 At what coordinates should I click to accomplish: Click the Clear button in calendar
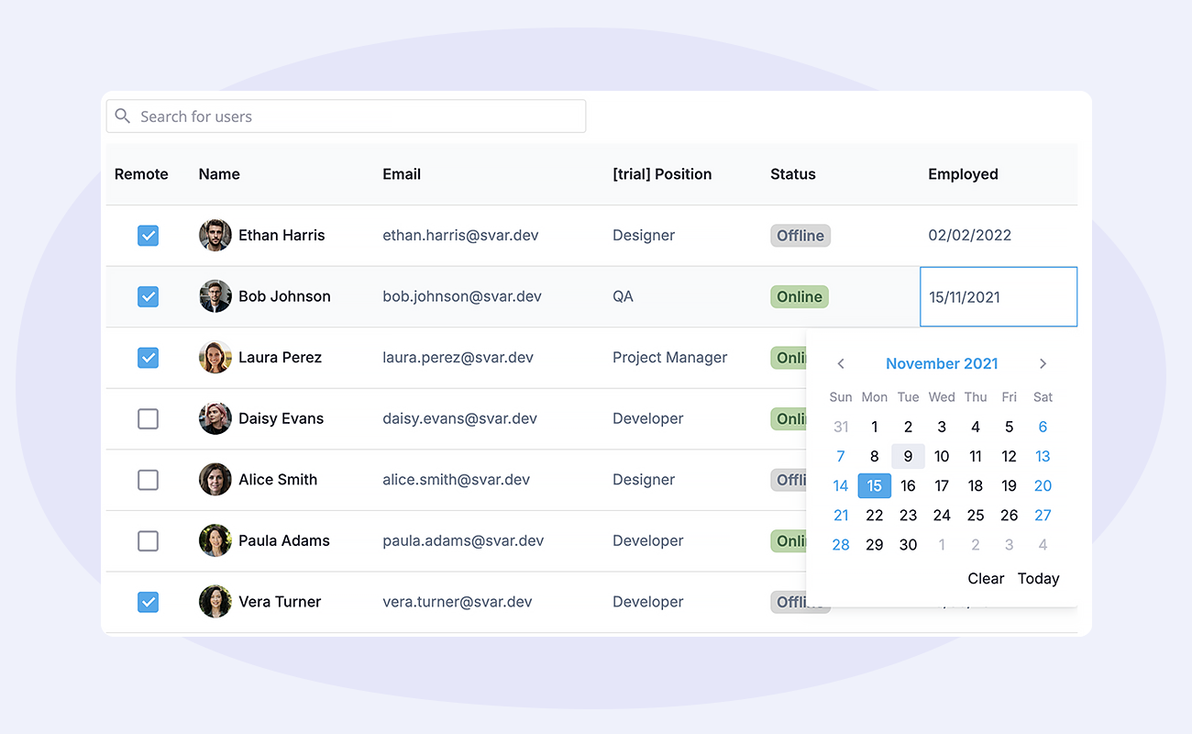point(986,578)
